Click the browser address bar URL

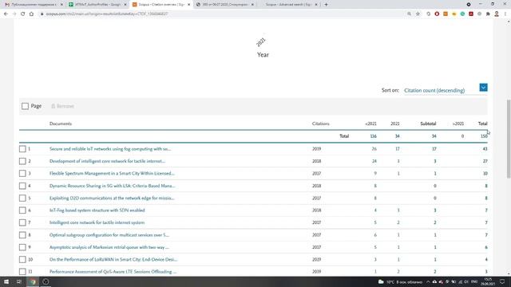click(x=107, y=14)
